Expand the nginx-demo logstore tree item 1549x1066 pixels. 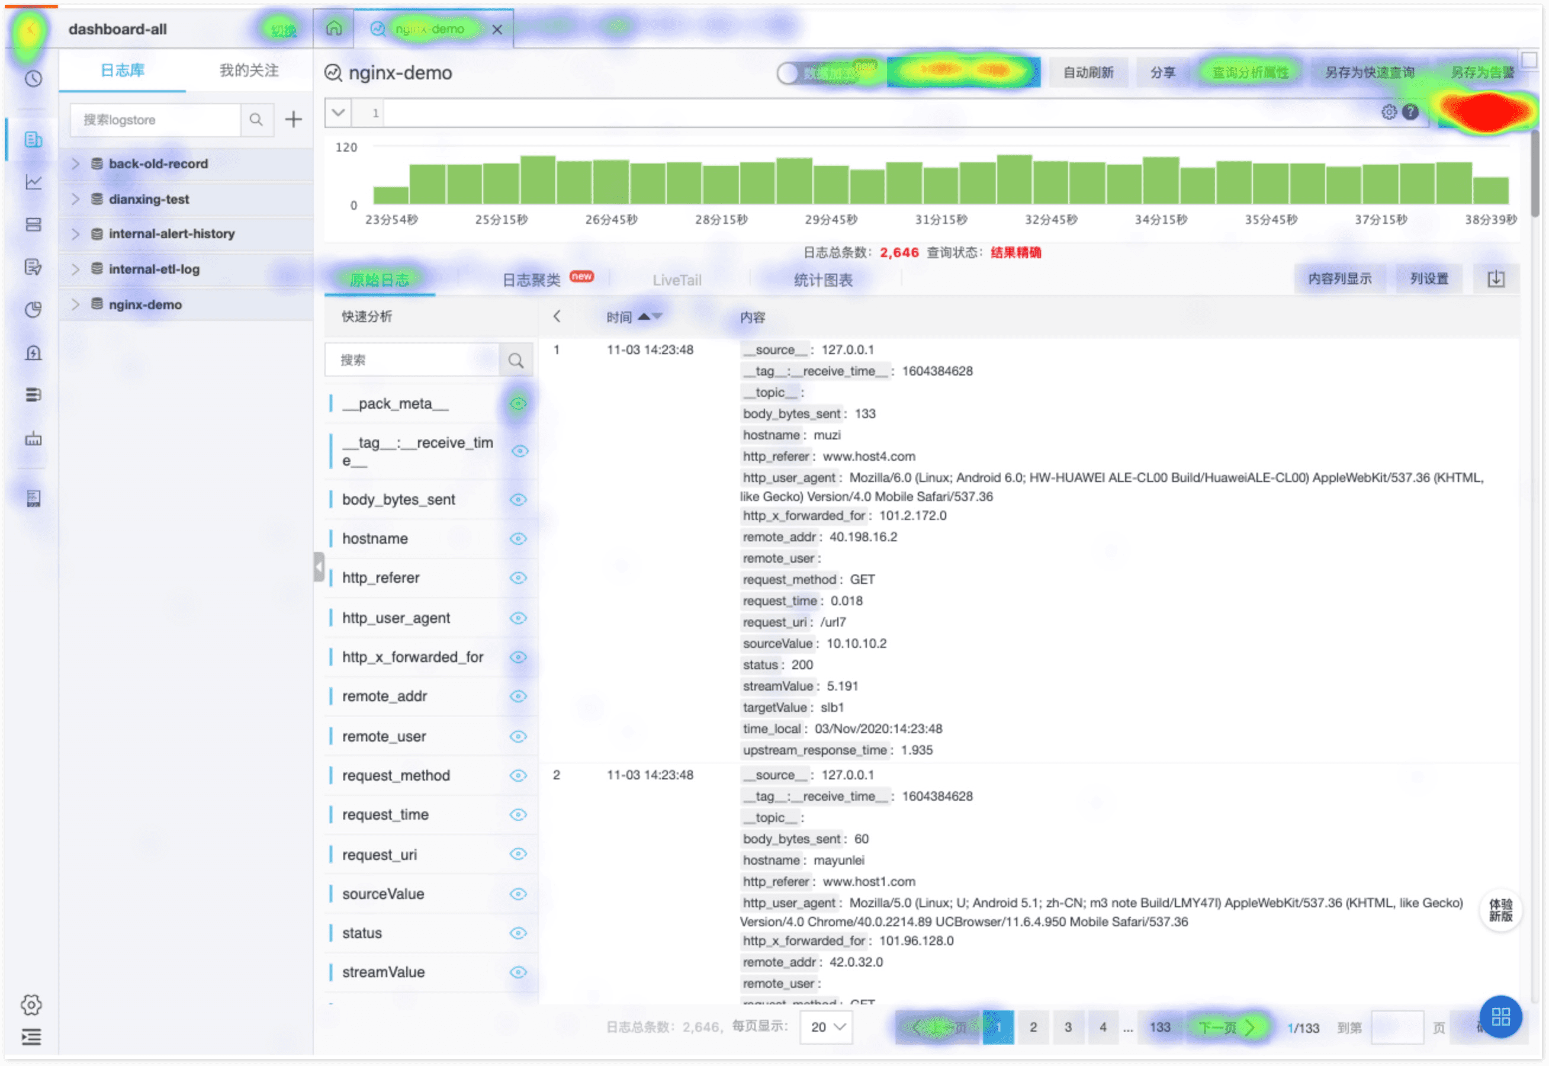[75, 304]
